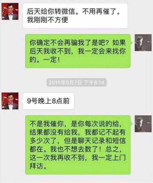The image size is (153, 183).
Task: Click the line "结果都没有给我，我都记不起有"
Action: tap(78, 132)
